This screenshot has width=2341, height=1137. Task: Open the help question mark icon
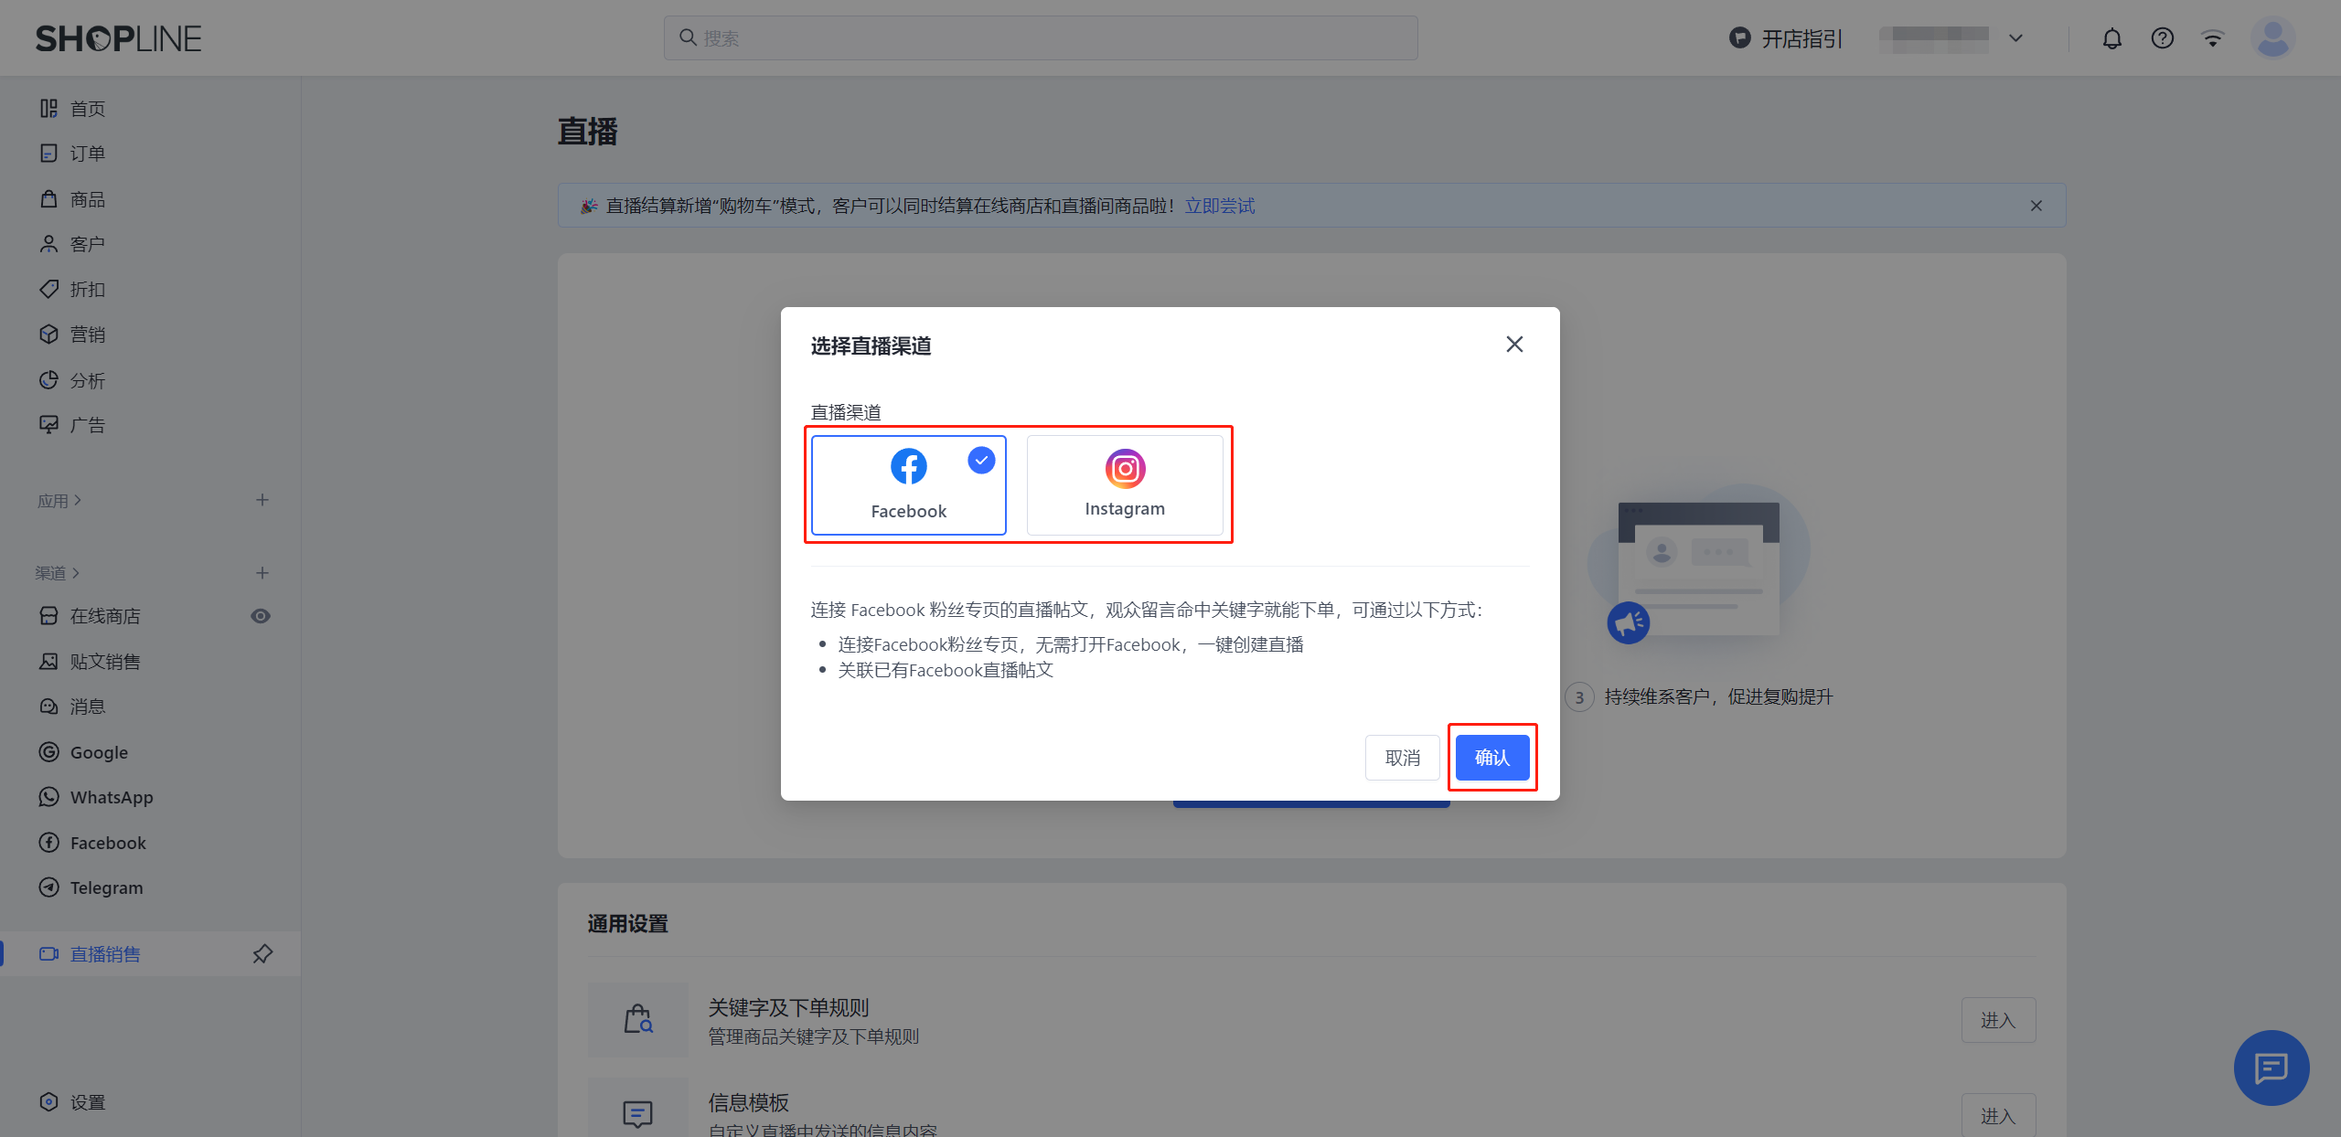click(2162, 38)
